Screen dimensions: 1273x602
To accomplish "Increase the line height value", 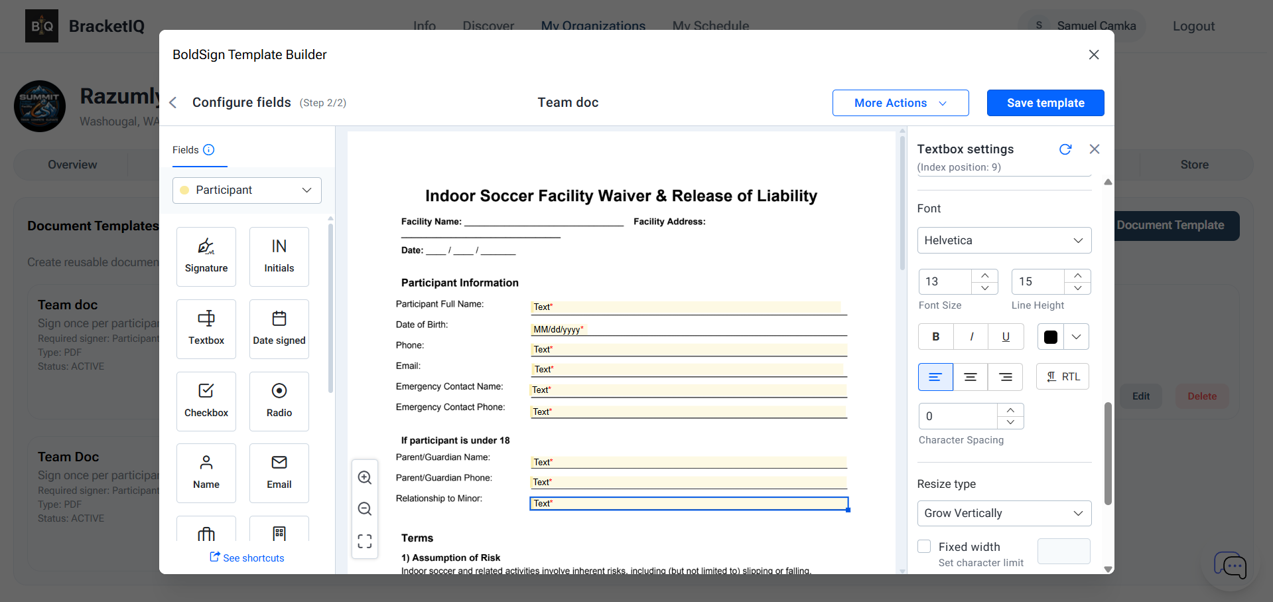I will pos(1078,275).
